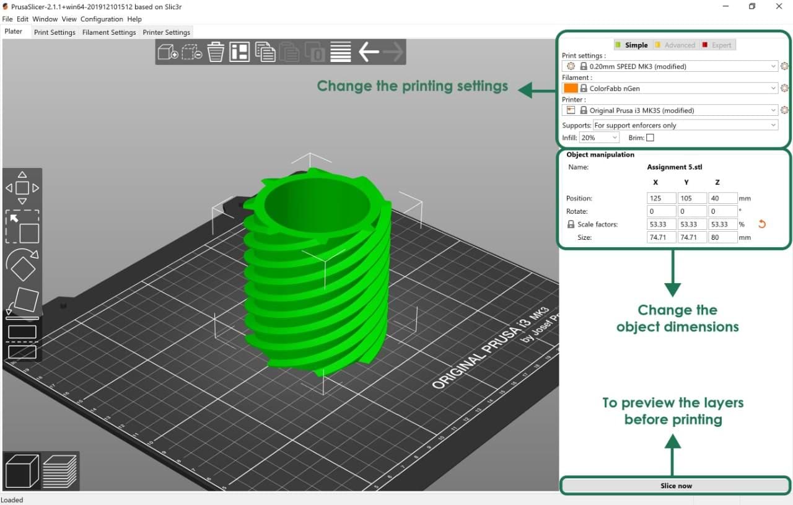Click the reset scale orange arrow
The height and width of the screenshot is (505, 793).
pyautogui.click(x=762, y=224)
